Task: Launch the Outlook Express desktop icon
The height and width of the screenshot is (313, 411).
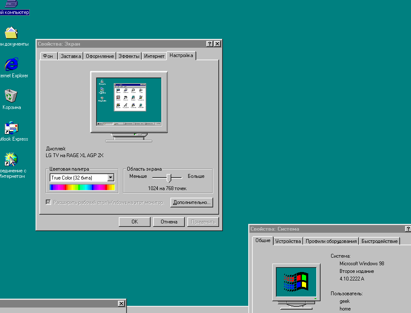Action: click(11, 128)
